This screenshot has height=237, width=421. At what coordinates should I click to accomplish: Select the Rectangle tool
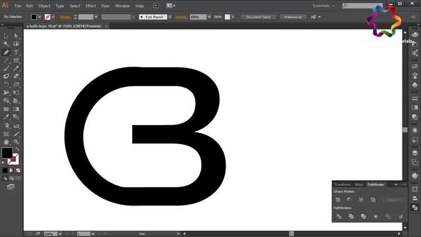tap(16, 60)
